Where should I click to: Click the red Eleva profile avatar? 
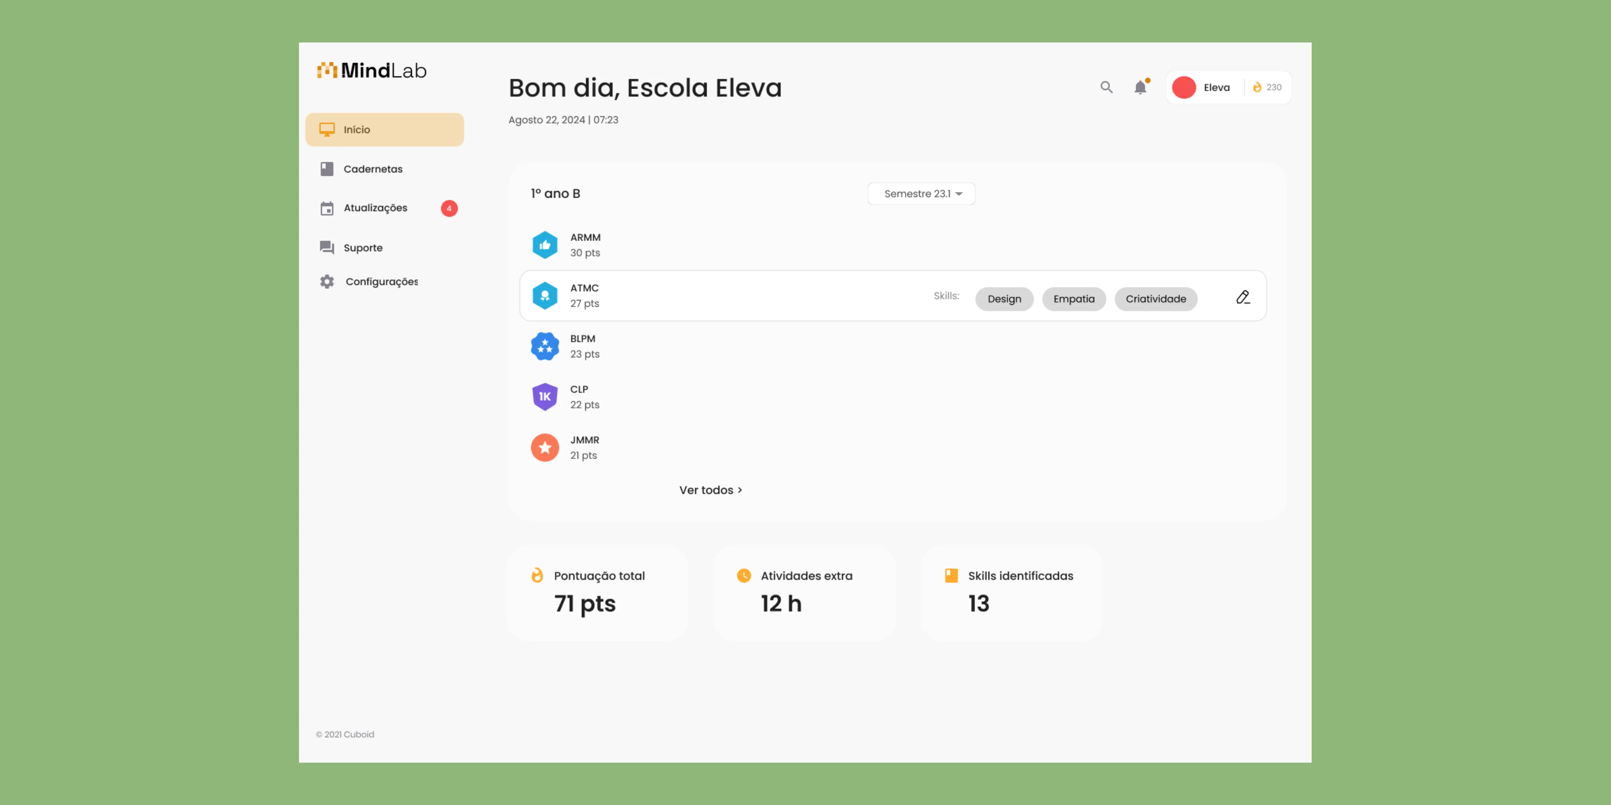[x=1184, y=88]
